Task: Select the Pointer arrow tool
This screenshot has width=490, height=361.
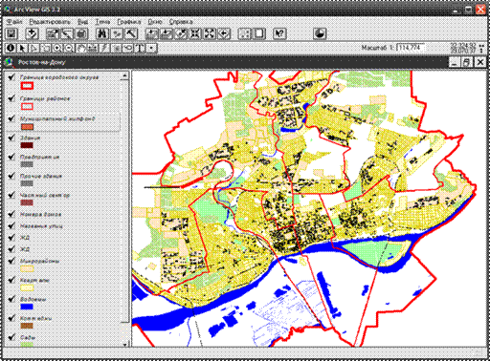Action: pos(22,48)
